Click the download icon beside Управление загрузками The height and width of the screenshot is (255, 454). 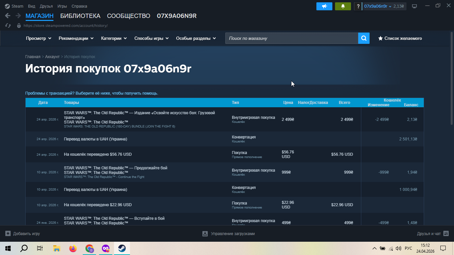click(205, 233)
